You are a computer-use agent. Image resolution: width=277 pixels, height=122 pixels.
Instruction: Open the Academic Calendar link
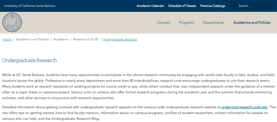[x=150, y=6]
